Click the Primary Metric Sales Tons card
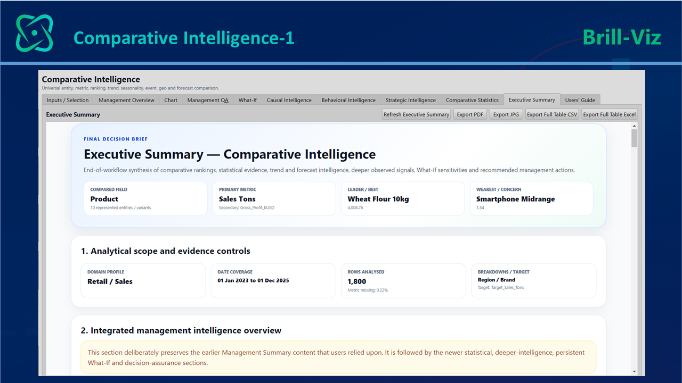The height and width of the screenshot is (383, 682). [x=274, y=198]
